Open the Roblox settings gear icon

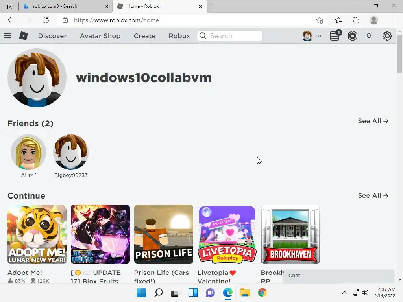pyautogui.click(x=387, y=36)
